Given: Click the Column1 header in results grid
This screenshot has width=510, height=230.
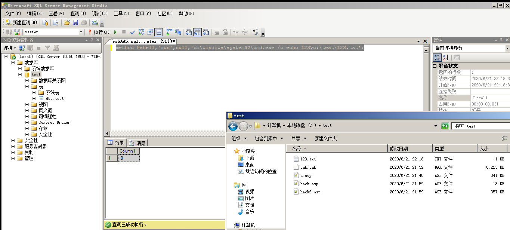Looking at the screenshot, I should click(x=129, y=151).
